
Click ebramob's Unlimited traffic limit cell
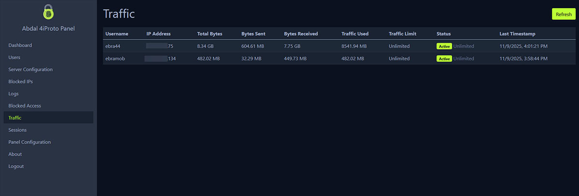click(399, 59)
